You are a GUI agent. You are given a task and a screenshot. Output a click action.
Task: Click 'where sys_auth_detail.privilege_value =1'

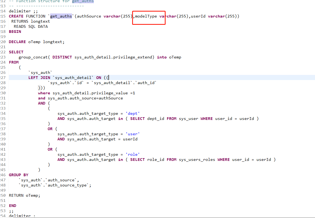86,93
